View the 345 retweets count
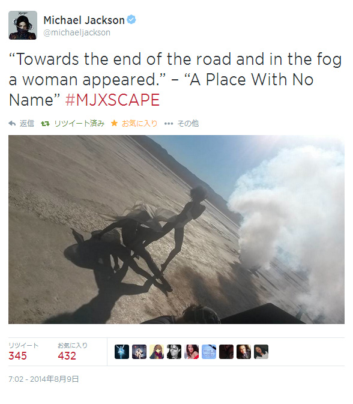The width and height of the screenshot is (353, 404). (x=18, y=356)
